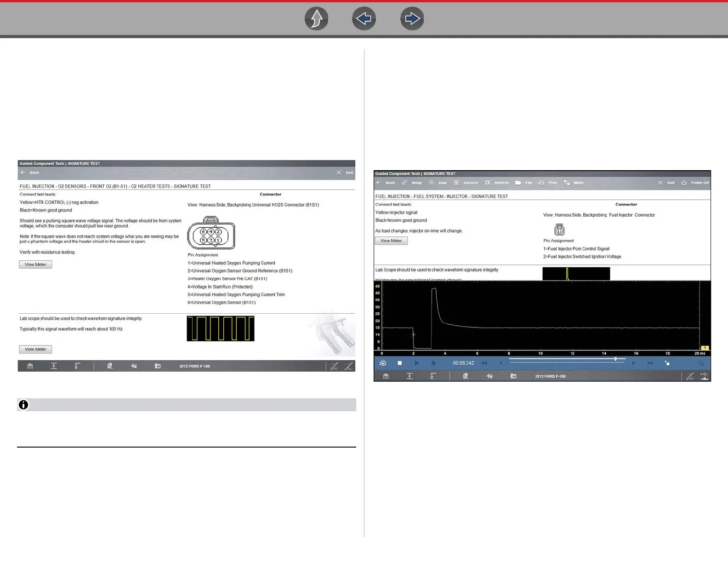The height and width of the screenshot is (563, 728).
Task: Rewind the waveform buffer
Action: pos(484,363)
